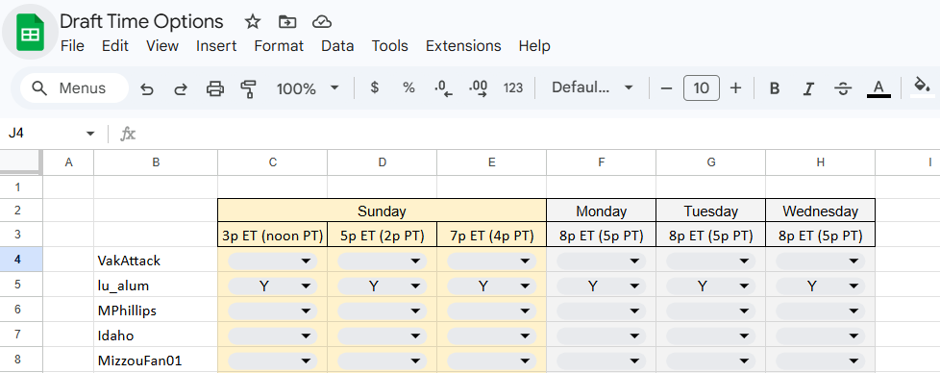The image size is (940, 373).
Task: Select column F header
Action: 602,162
